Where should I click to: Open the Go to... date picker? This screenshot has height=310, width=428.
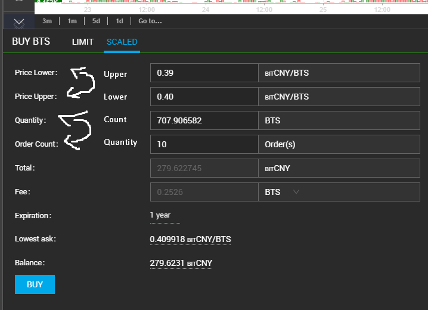click(150, 21)
